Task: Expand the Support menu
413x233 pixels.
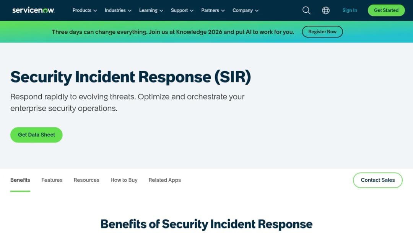Action: 182,10
